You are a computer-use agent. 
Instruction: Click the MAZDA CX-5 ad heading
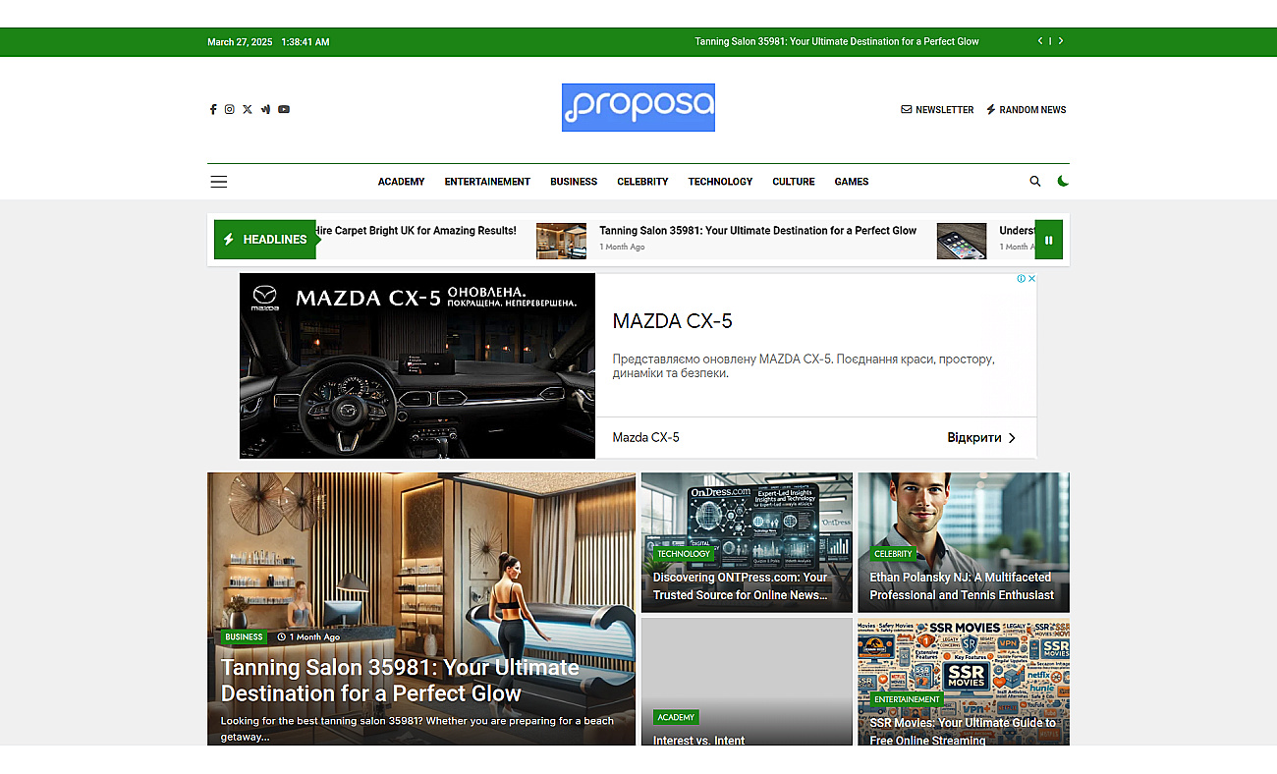pyautogui.click(x=672, y=321)
